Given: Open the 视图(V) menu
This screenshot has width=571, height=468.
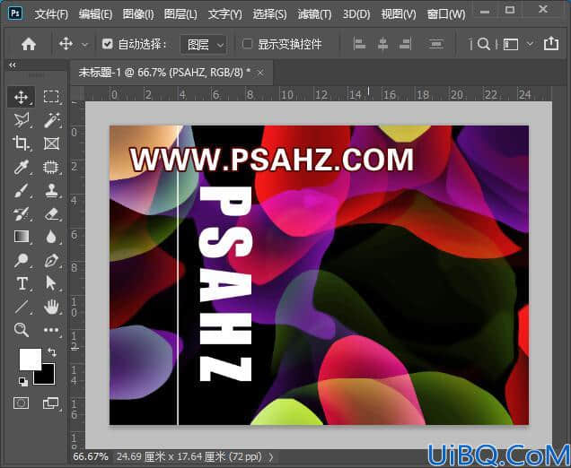Looking at the screenshot, I should 399,14.
